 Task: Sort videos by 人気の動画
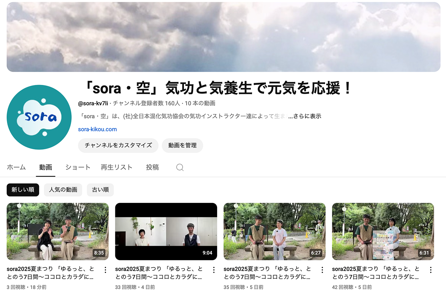pos(63,190)
